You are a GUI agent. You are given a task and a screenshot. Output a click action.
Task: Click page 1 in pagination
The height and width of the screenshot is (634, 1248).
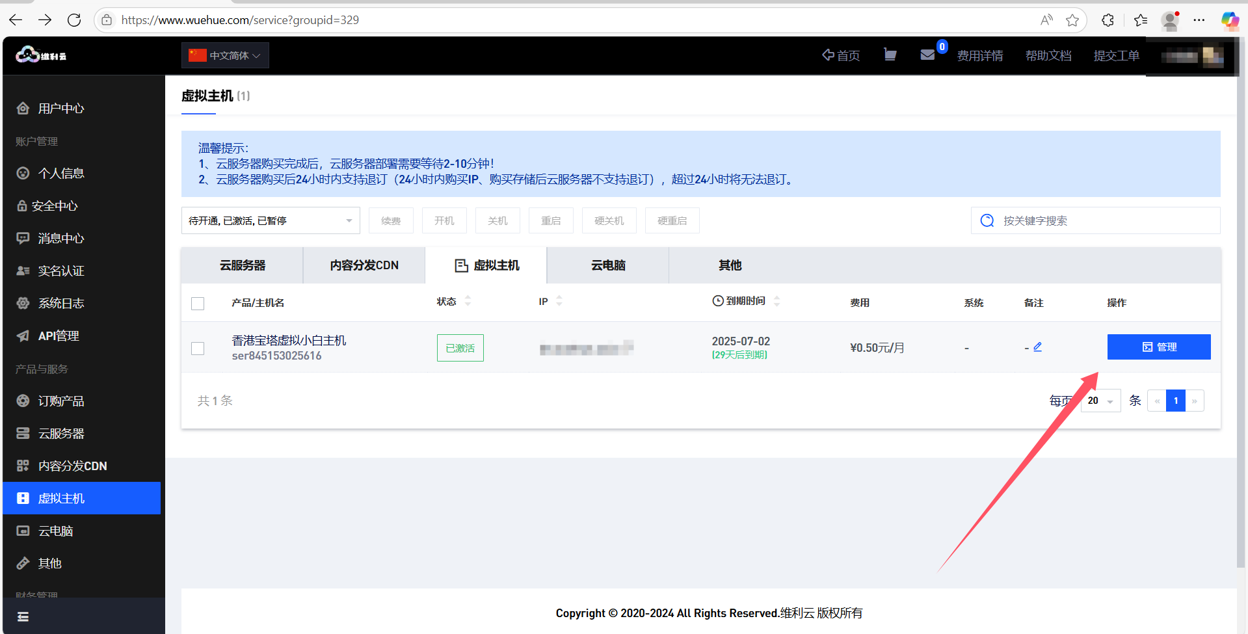(x=1176, y=401)
